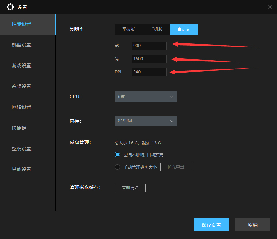Screen dimensions: 277x239
Task: Open the 快捷键 configuration page
Action: [19, 128]
